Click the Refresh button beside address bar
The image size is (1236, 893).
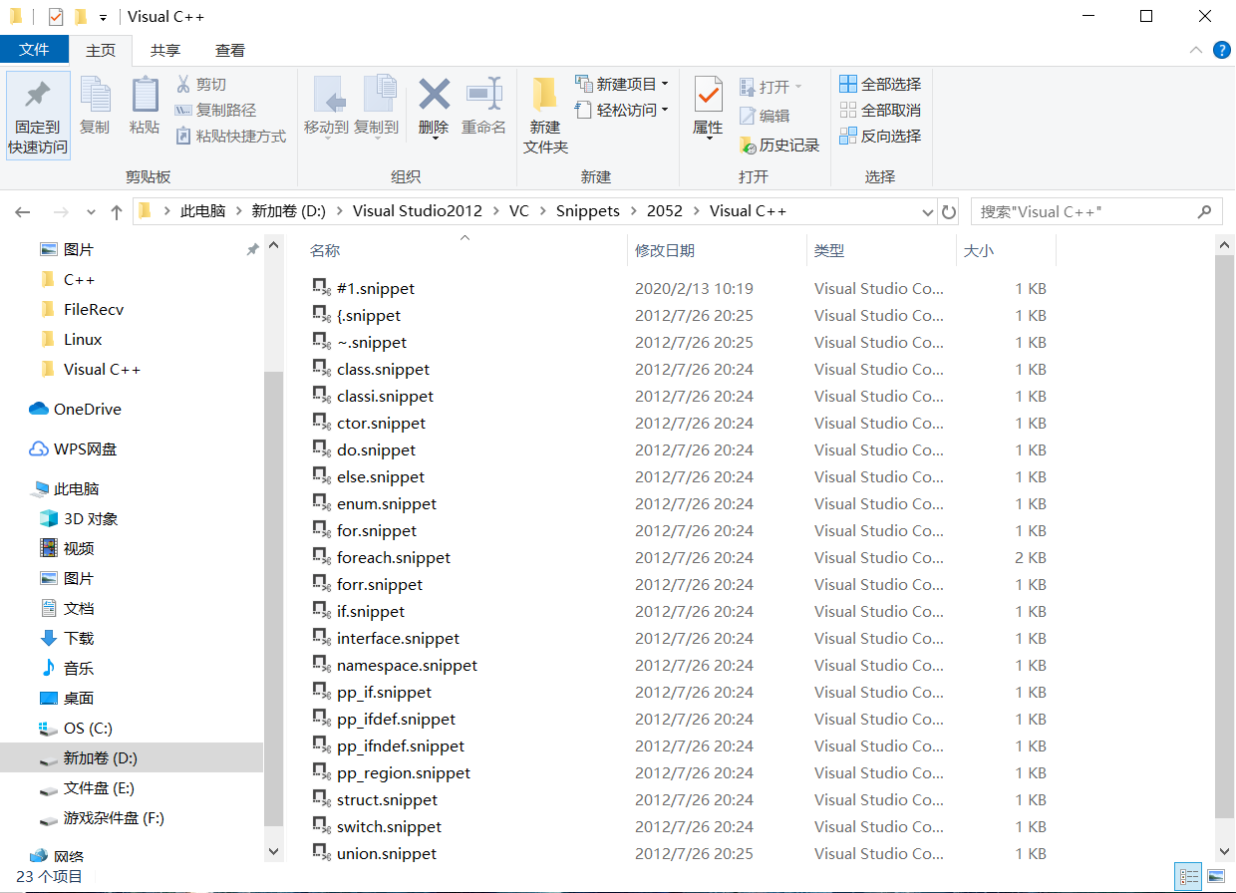[949, 212]
